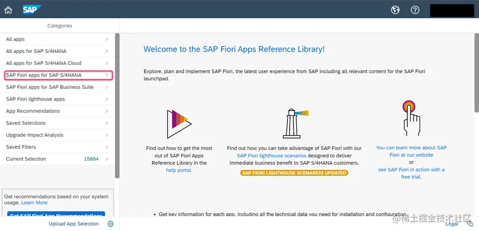The height and width of the screenshot is (231, 479).
Task: Click Upload App Selection
Action: [x=74, y=224]
